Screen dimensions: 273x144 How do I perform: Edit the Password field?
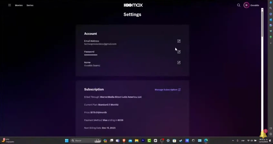pos(179,52)
